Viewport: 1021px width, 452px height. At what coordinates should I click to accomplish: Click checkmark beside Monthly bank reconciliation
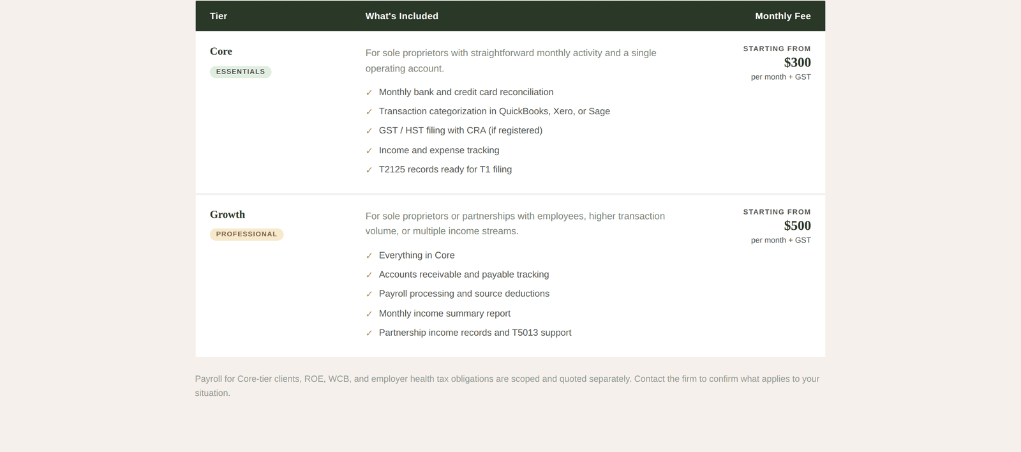click(x=369, y=93)
